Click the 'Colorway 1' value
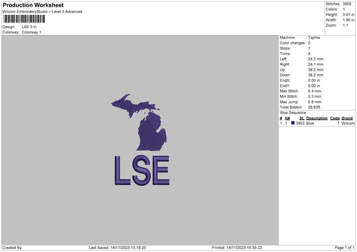This screenshot has height=252, width=357. click(x=32, y=32)
